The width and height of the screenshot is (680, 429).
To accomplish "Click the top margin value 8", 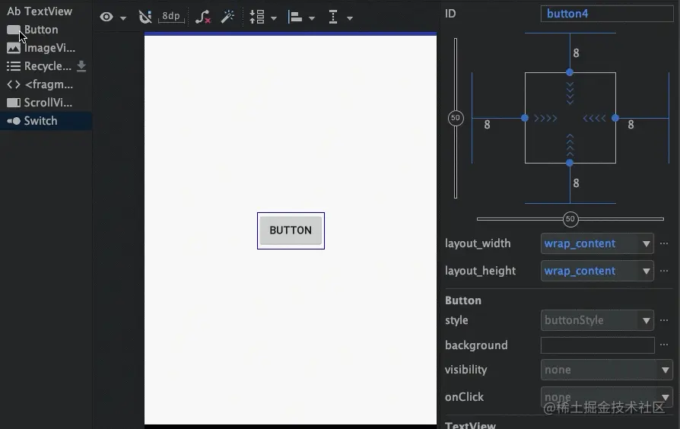I will pos(576,53).
